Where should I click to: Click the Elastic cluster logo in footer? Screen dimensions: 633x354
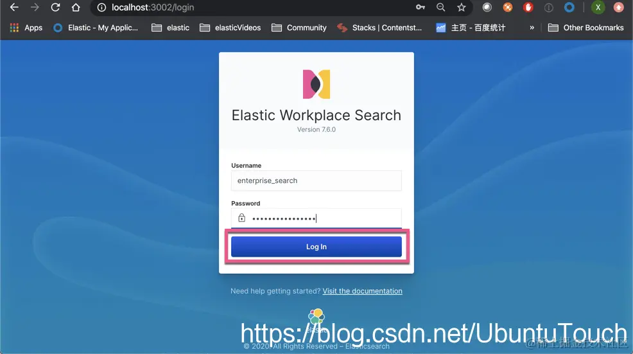click(x=316, y=317)
